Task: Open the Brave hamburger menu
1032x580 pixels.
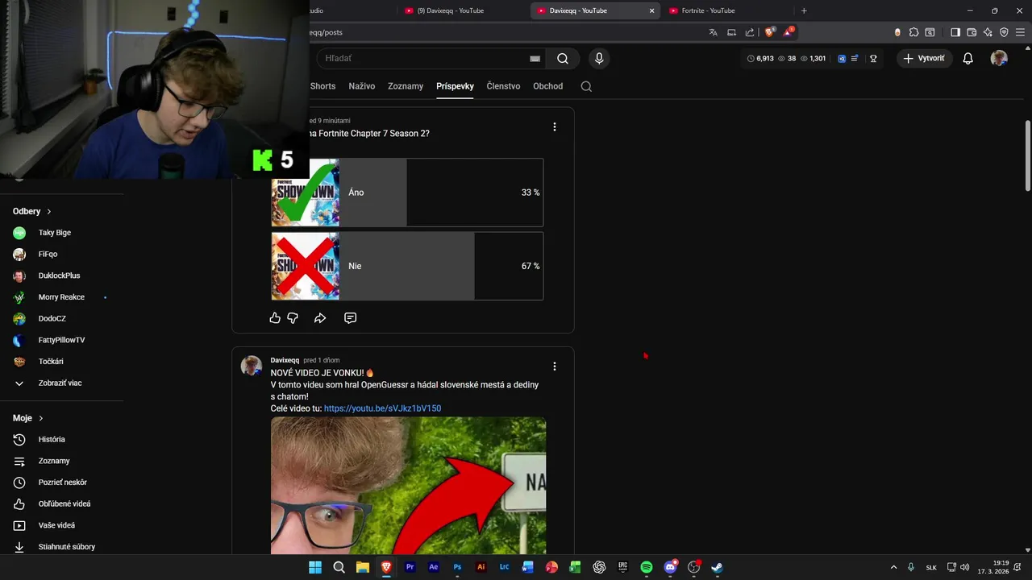Action: (1021, 32)
